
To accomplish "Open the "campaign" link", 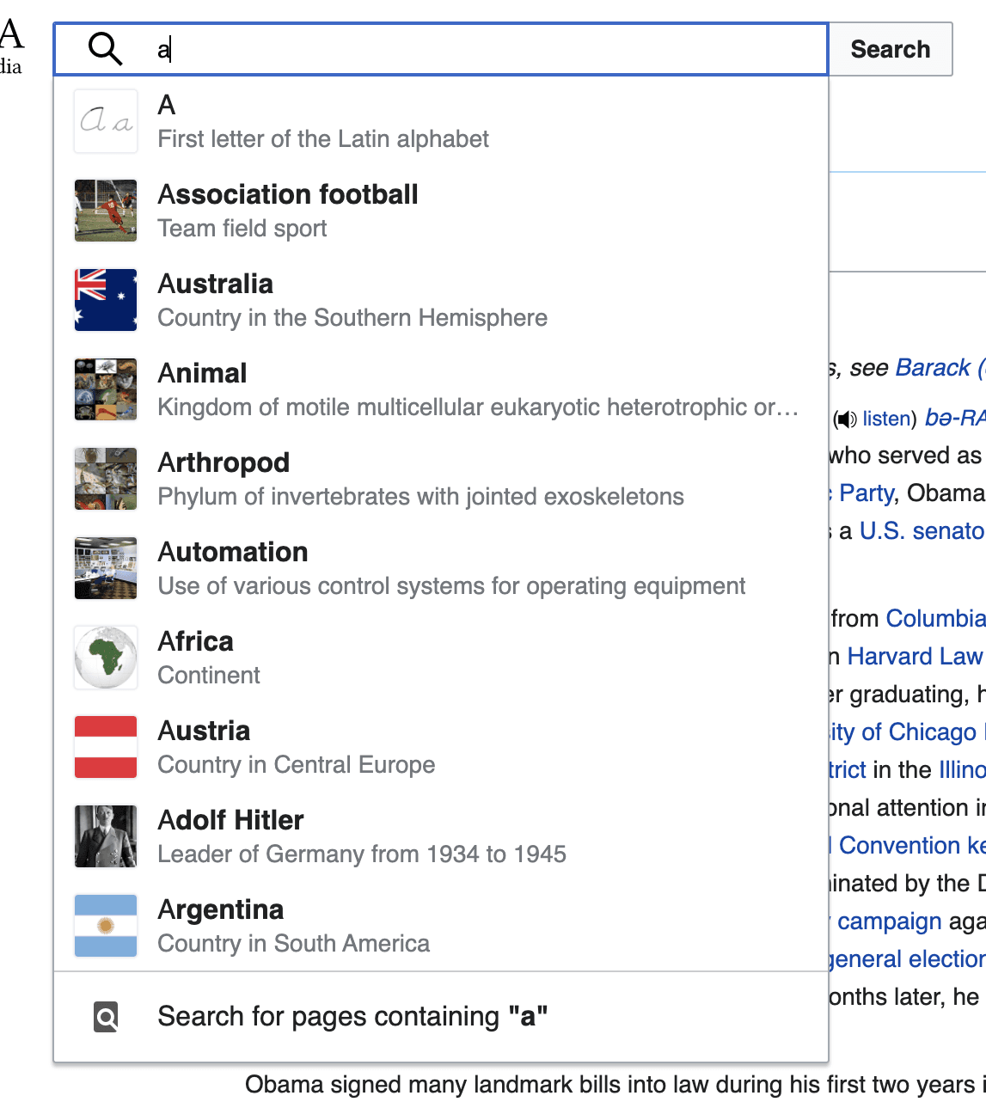I will (x=890, y=921).
